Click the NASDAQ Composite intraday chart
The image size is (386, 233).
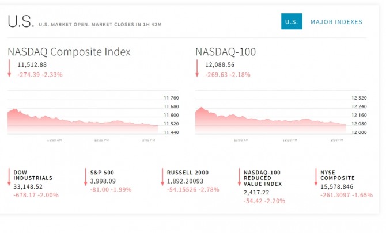pos(93,115)
